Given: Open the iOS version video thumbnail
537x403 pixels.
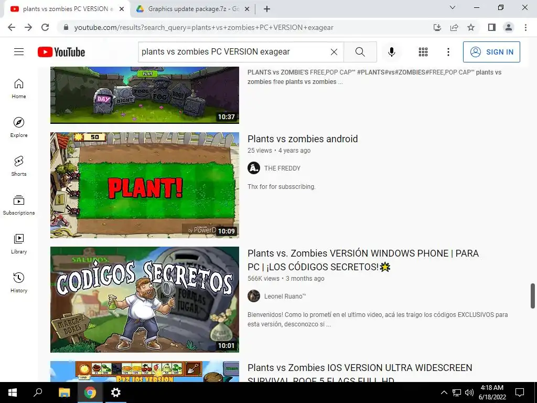Looking at the screenshot, I should click(x=145, y=372).
